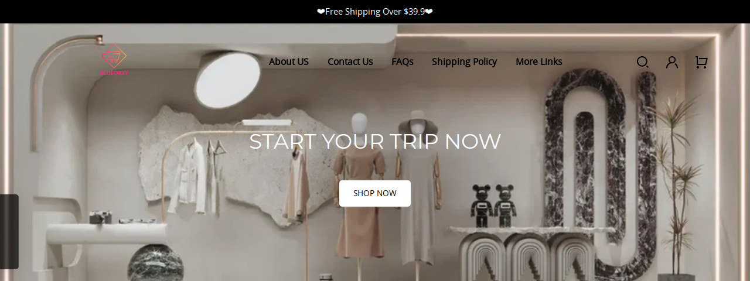Click the white jacket on the rack
The image size is (750, 281).
[x=187, y=177]
